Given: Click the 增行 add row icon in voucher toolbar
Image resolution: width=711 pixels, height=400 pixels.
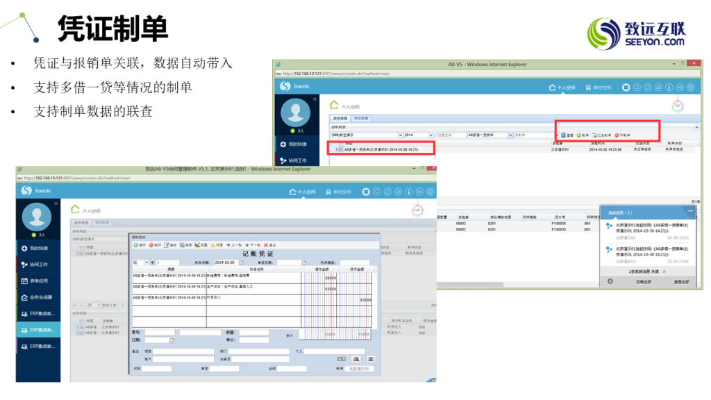Looking at the screenshot, I should pos(135,245).
